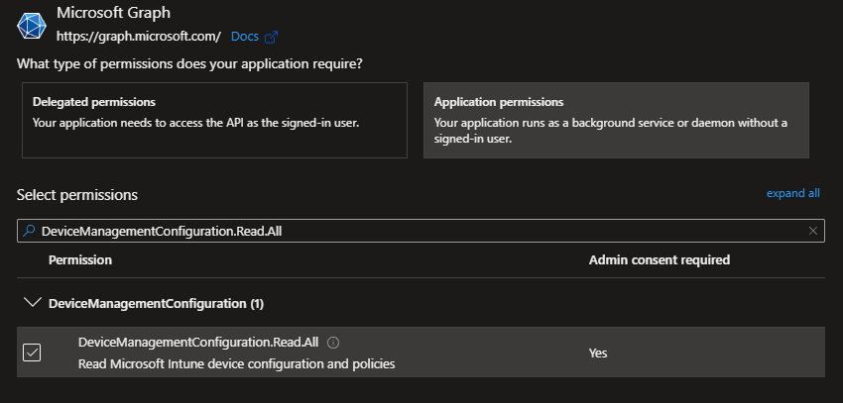
Task: Click the expand all link
Action: click(x=792, y=193)
